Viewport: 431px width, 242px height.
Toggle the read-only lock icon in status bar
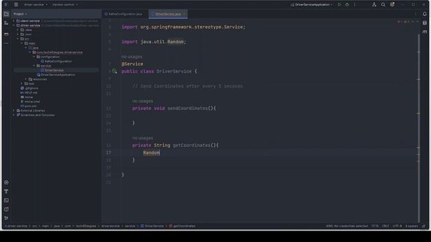(x=424, y=226)
